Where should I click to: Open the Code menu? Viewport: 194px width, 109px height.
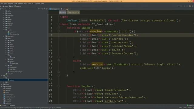(15, 4)
